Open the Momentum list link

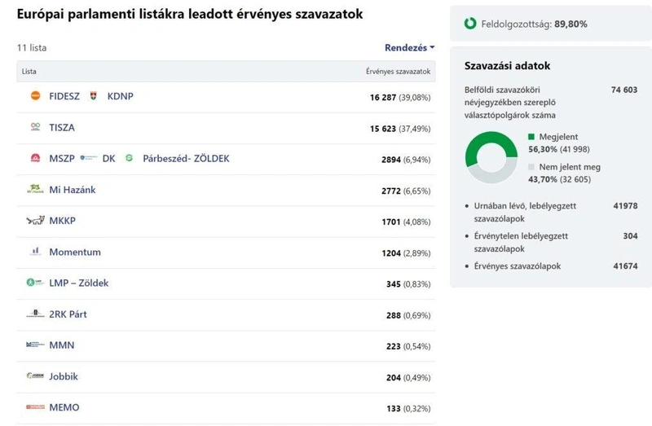tap(75, 252)
